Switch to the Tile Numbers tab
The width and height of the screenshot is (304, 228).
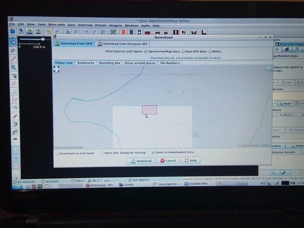pos(170,63)
